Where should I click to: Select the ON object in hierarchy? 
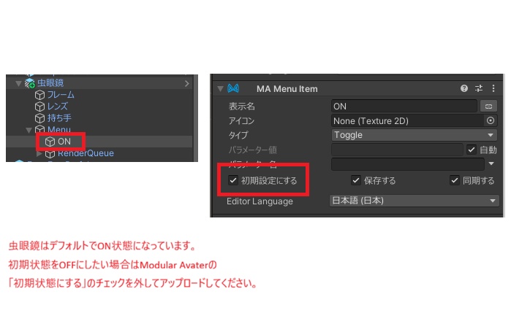click(x=64, y=142)
